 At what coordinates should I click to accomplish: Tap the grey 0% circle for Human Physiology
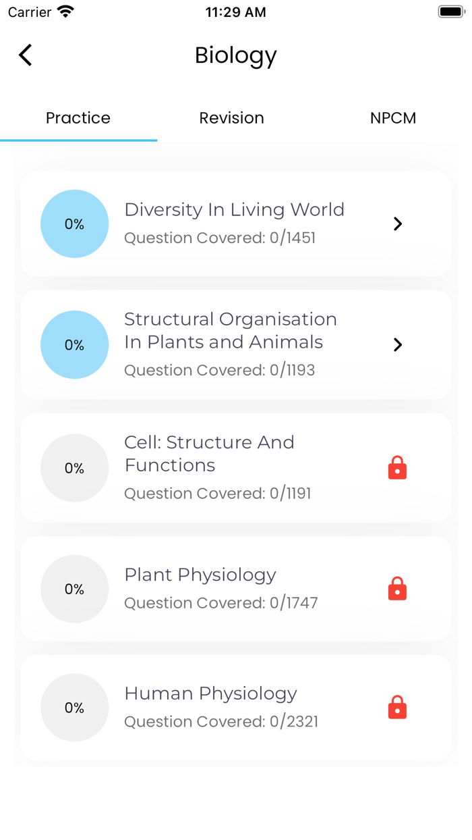(74, 708)
